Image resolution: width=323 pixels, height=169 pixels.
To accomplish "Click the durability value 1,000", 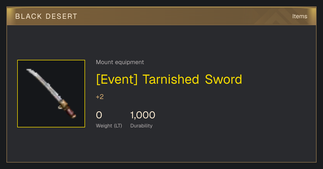I will pyautogui.click(x=143, y=115).
